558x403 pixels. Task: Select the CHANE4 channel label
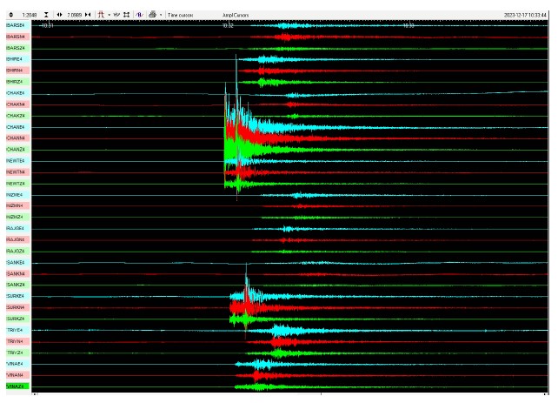[x=16, y=127]
